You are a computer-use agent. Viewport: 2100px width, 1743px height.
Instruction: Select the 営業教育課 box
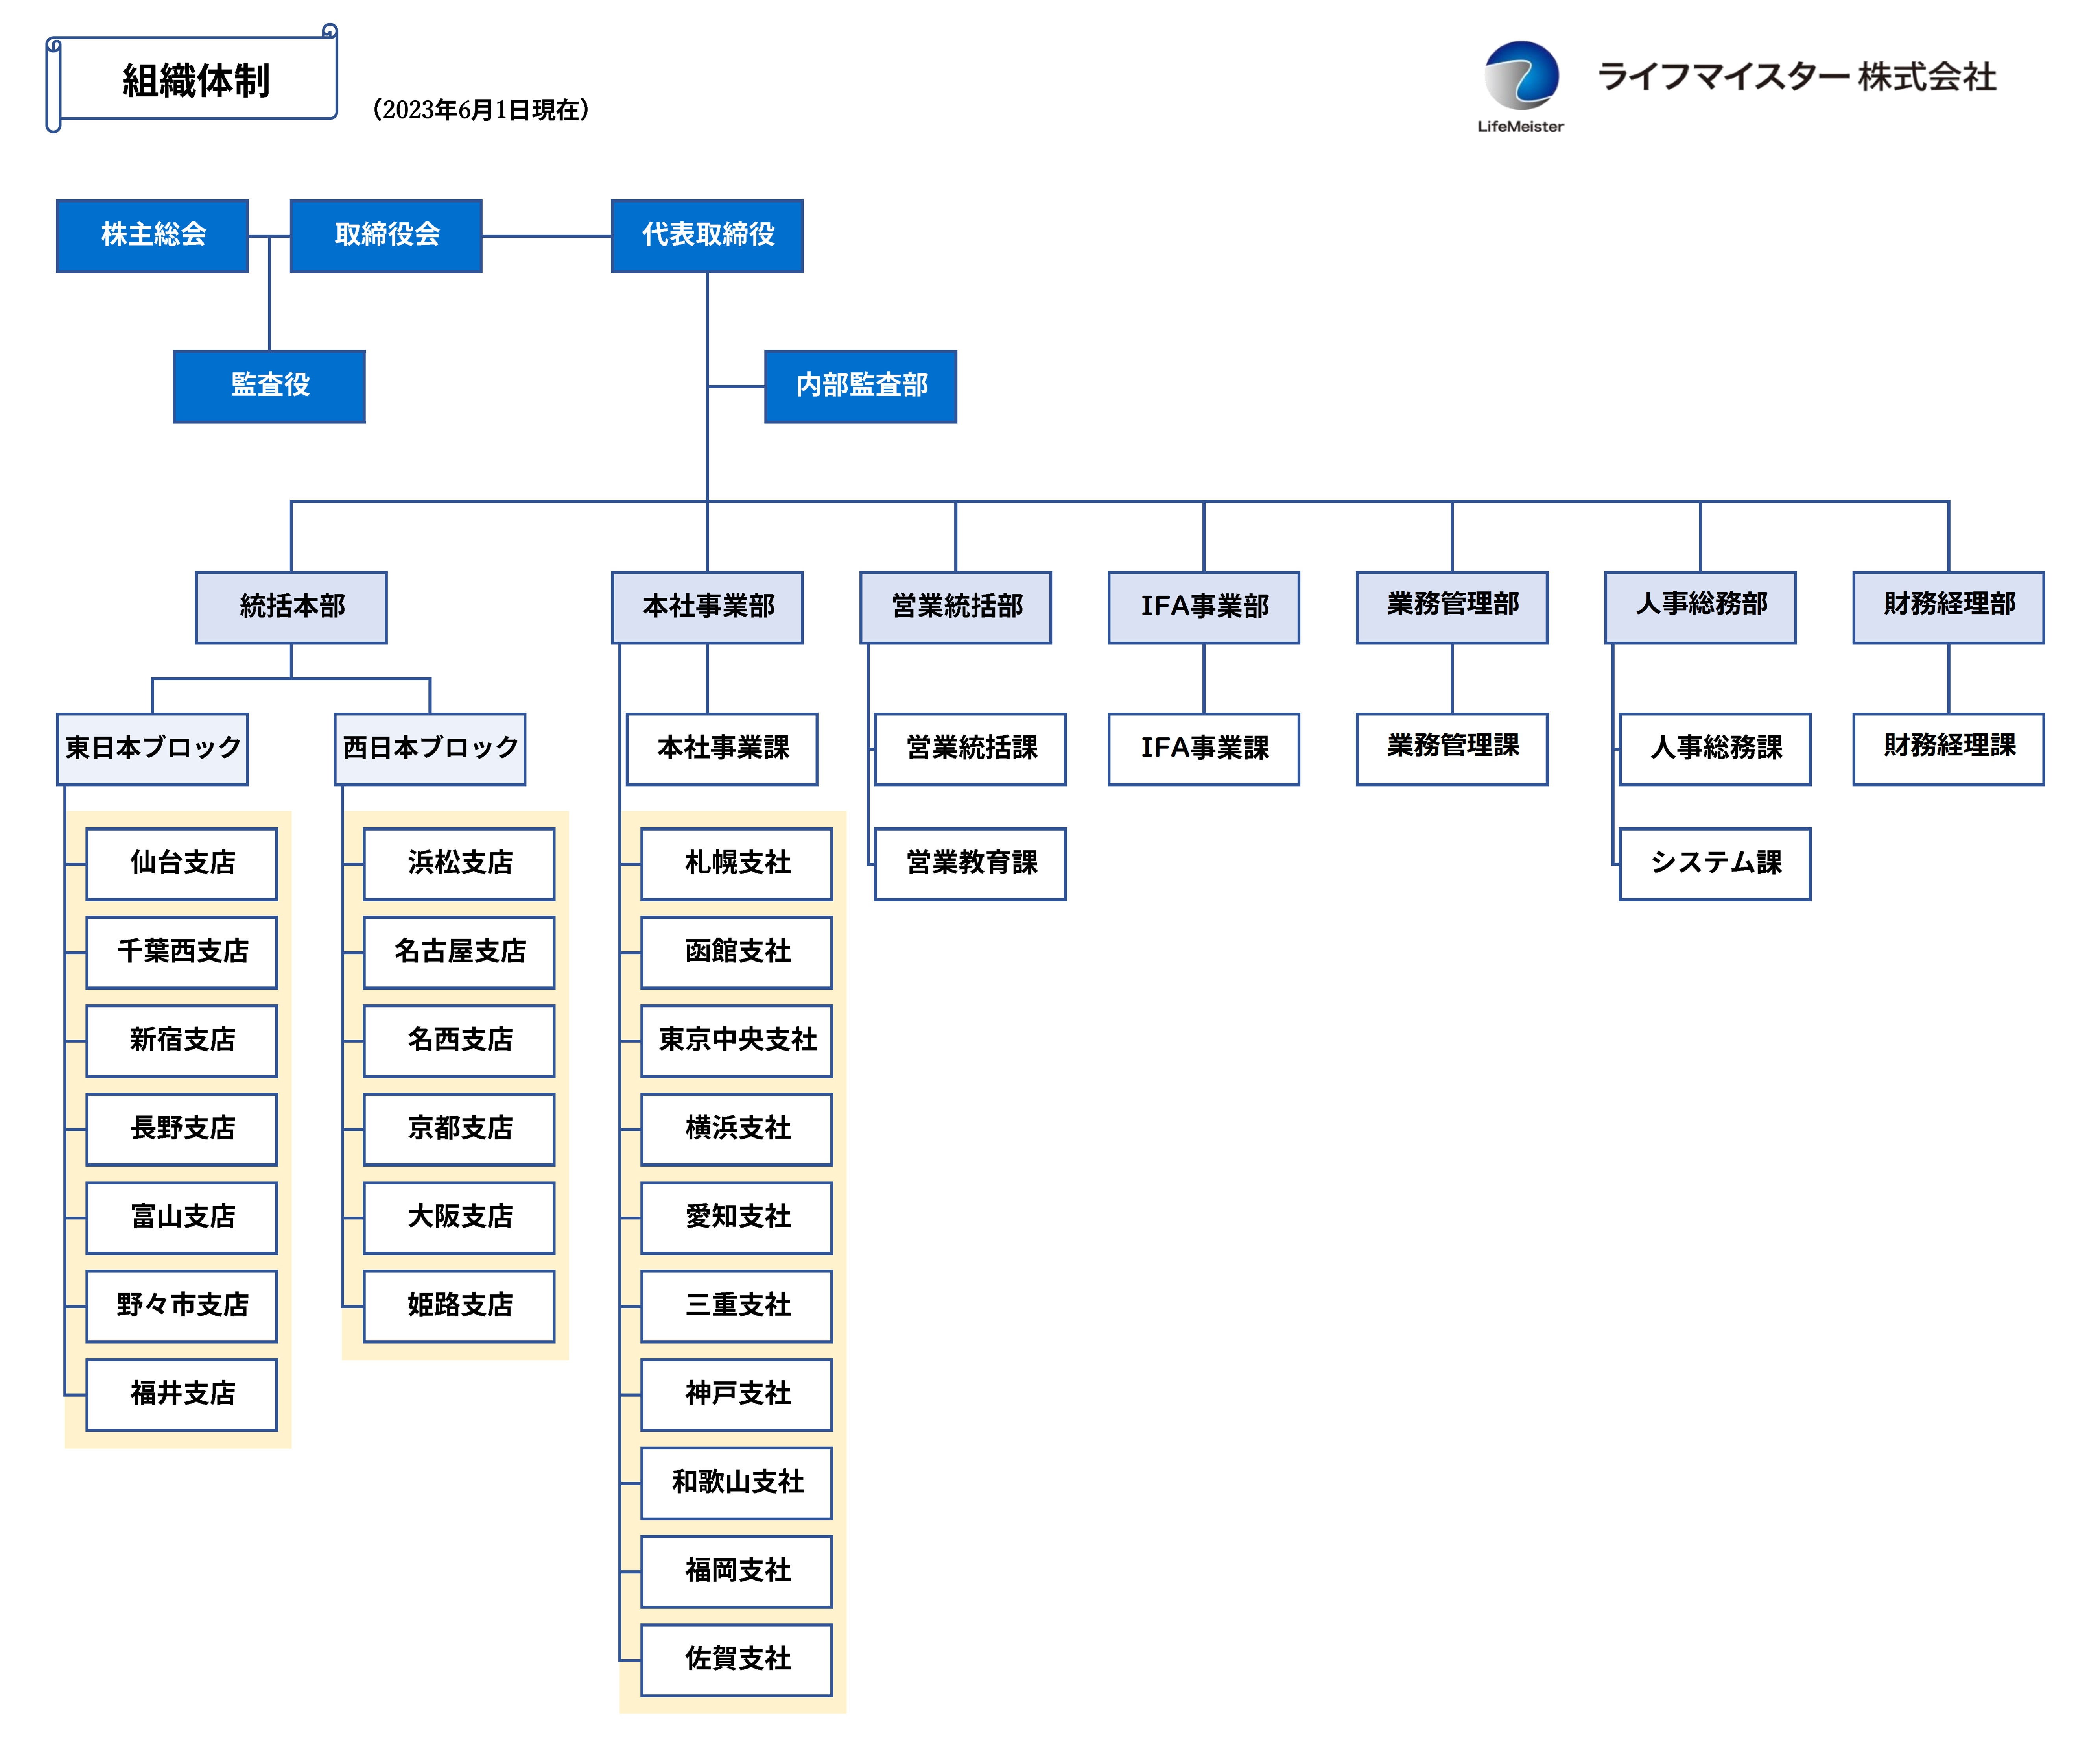point(970,864)
